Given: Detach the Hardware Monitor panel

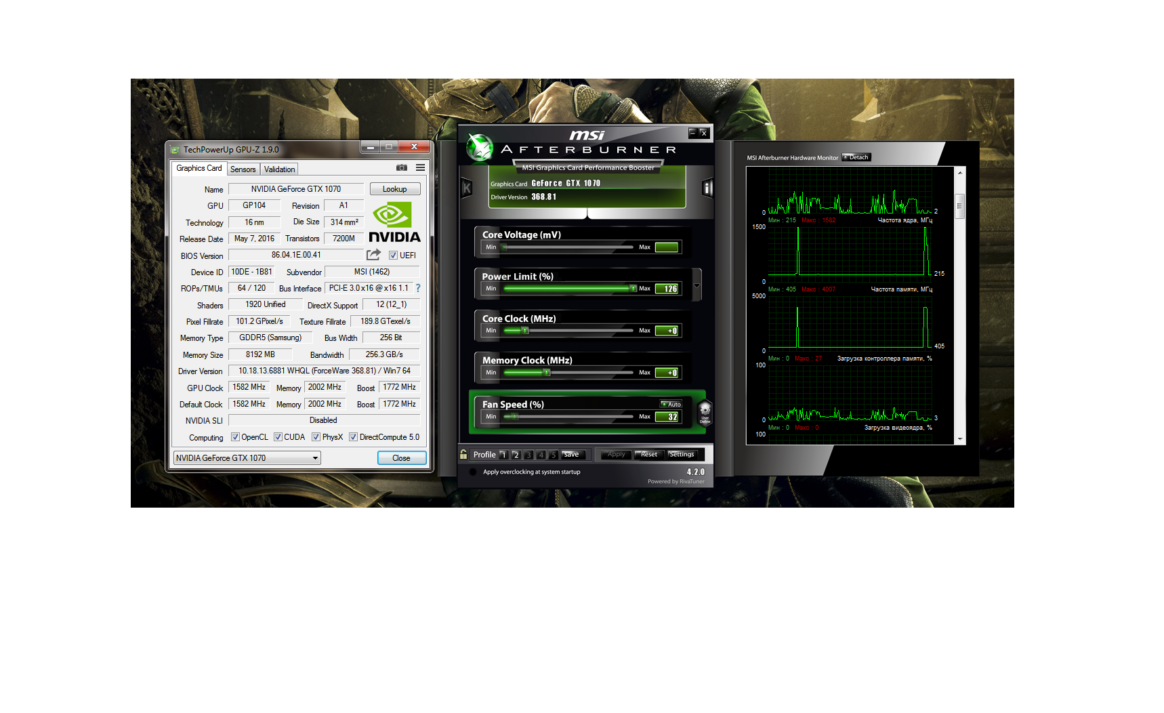Looking at the screenshot, I should (856, 157).
